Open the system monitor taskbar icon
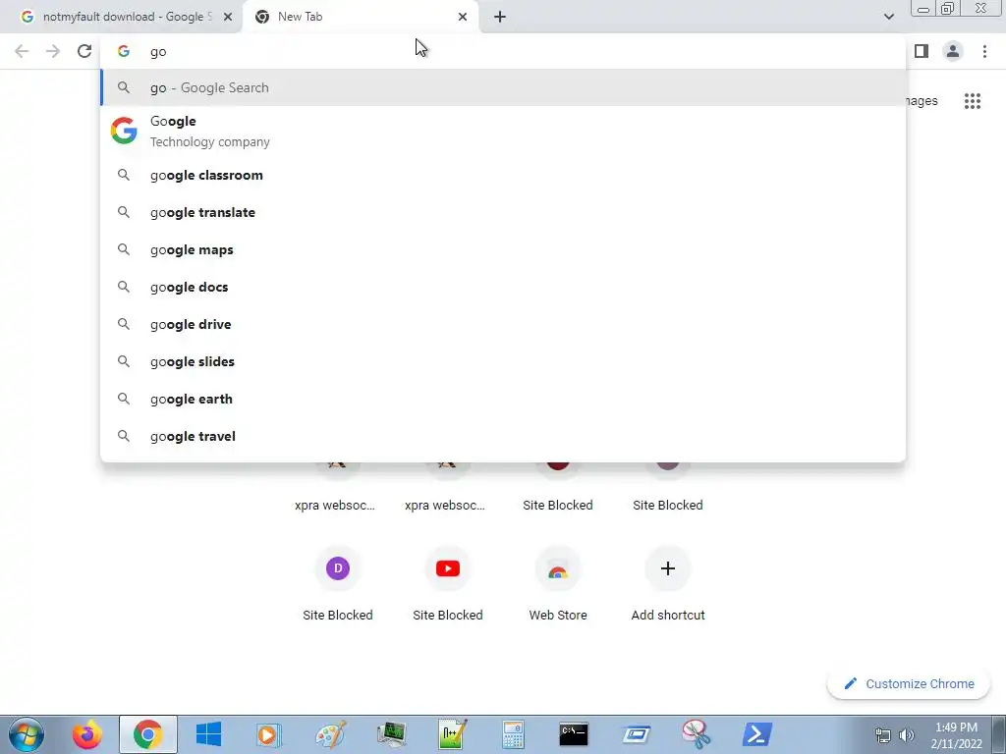 [391, 734]
